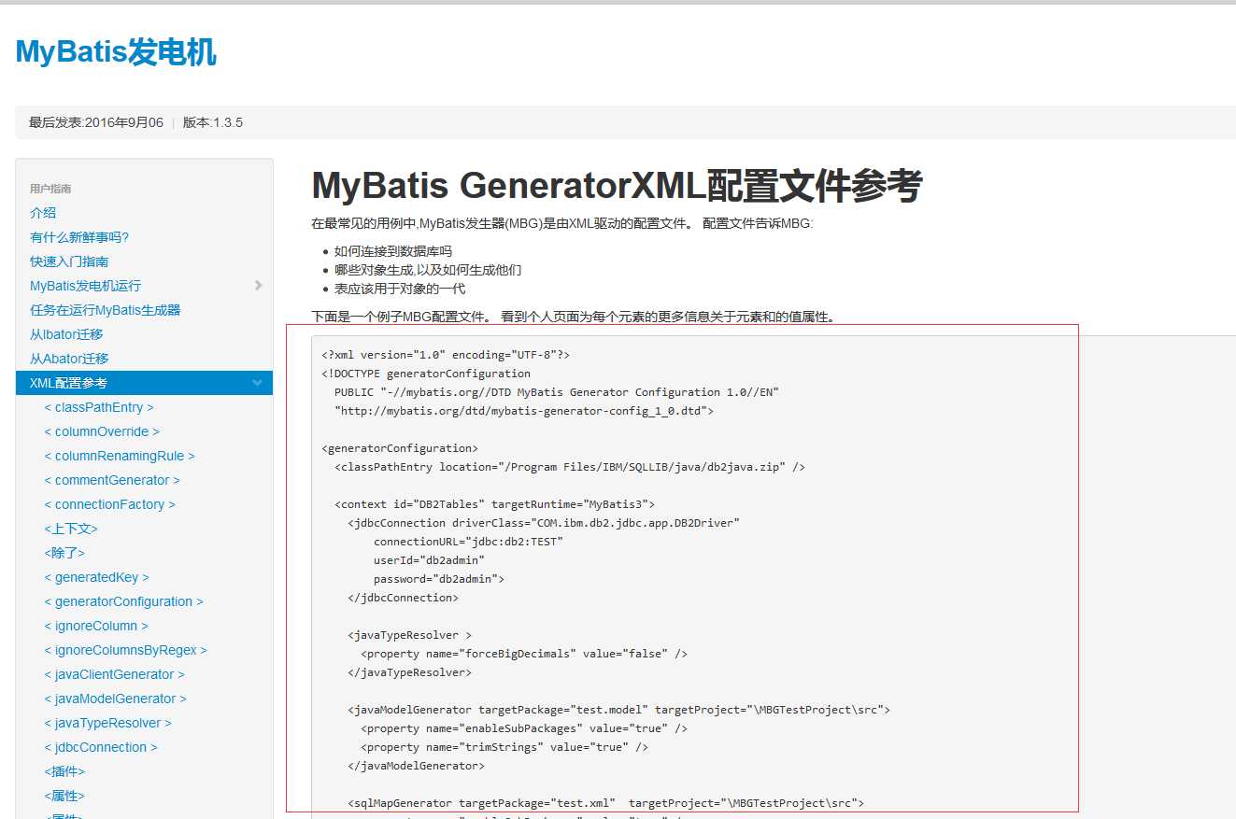The width and height of the screenshot is (1236, 819).
Task: Open the < jdbcConnection > reference link
Action: (101, 747)
